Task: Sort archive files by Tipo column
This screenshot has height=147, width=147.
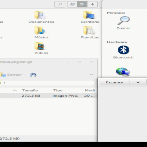Action: pos(58,90)
